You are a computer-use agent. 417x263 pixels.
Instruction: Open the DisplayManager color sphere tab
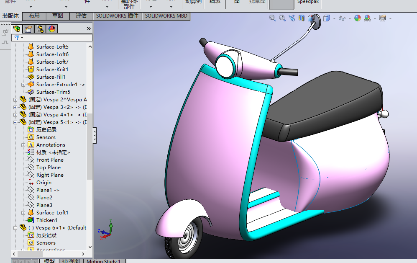click(x=52, y=29)
